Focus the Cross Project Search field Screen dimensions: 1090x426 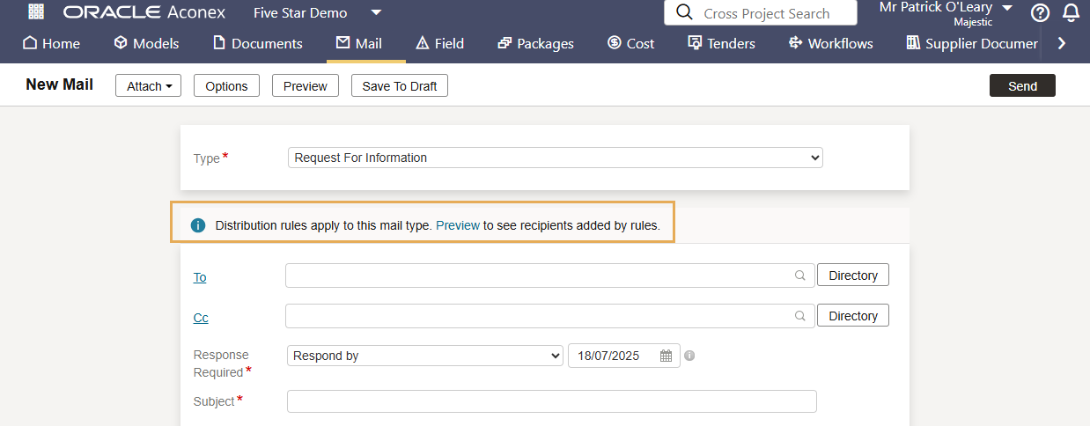coord(761,13)
